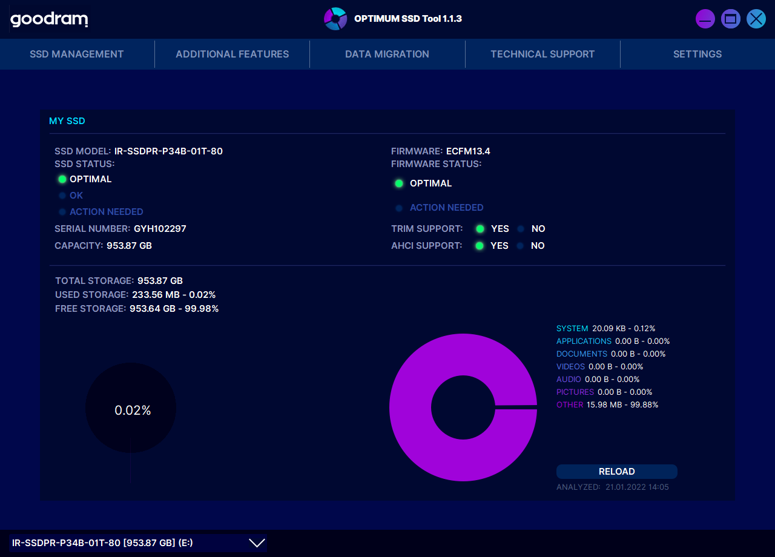775x557 pixels.
Task: Click the goodram brand logo
Action: 49,19
